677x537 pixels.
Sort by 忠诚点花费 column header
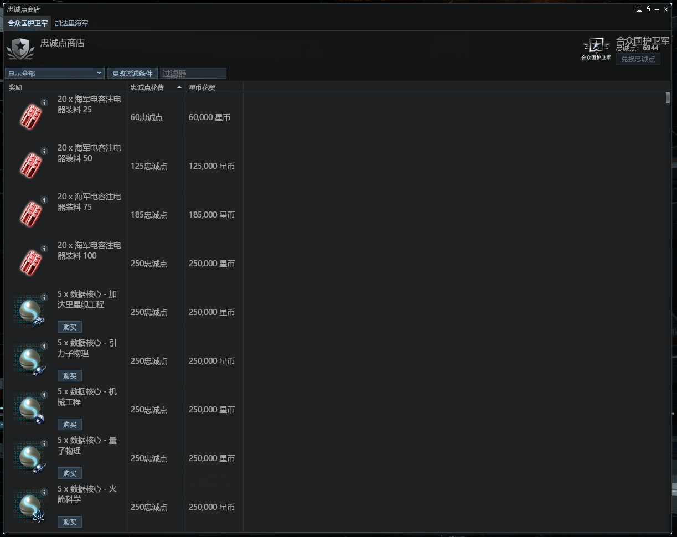coord(155,87)
